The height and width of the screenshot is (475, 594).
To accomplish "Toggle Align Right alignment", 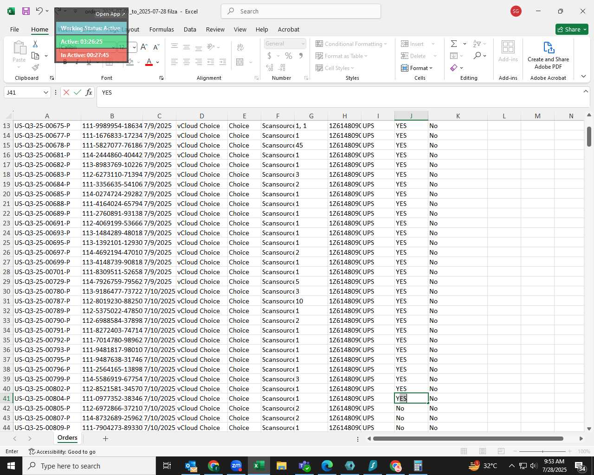I will 199,62.
